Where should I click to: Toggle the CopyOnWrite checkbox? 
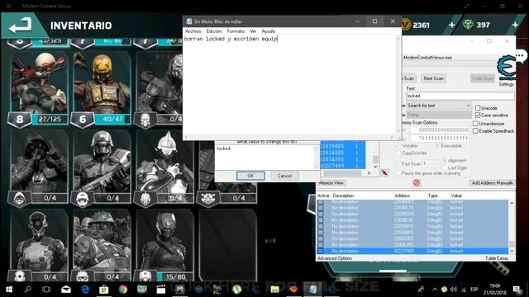coord(398,153)
